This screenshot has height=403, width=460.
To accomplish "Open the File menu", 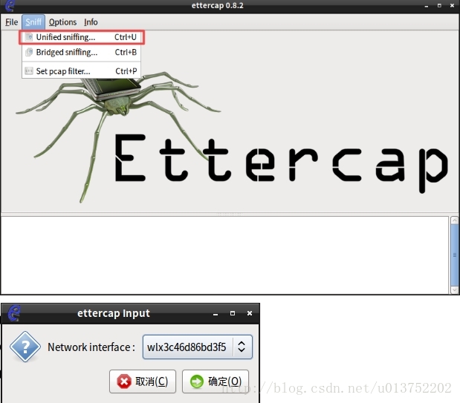I will pos(11,22).
